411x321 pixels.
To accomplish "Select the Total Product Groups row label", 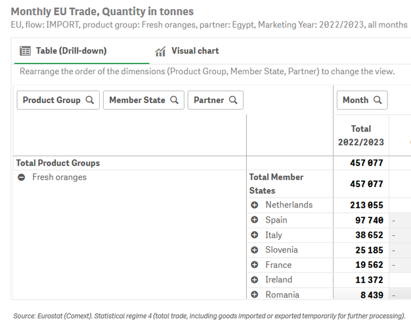I will point(58,163).
